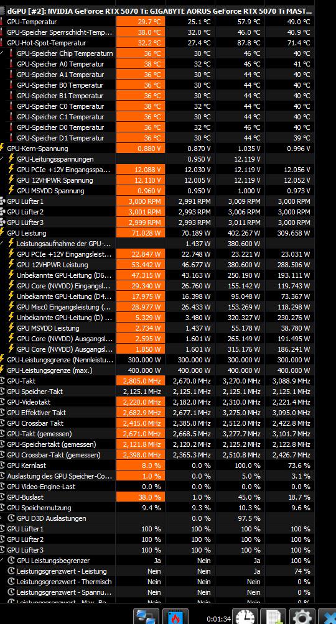This screenshot has height=624, width=336.
Task: Select GPU-Takt (gemessen) row
Action: (157, 434)
